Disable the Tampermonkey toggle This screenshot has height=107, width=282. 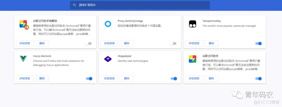pos(258,44)
